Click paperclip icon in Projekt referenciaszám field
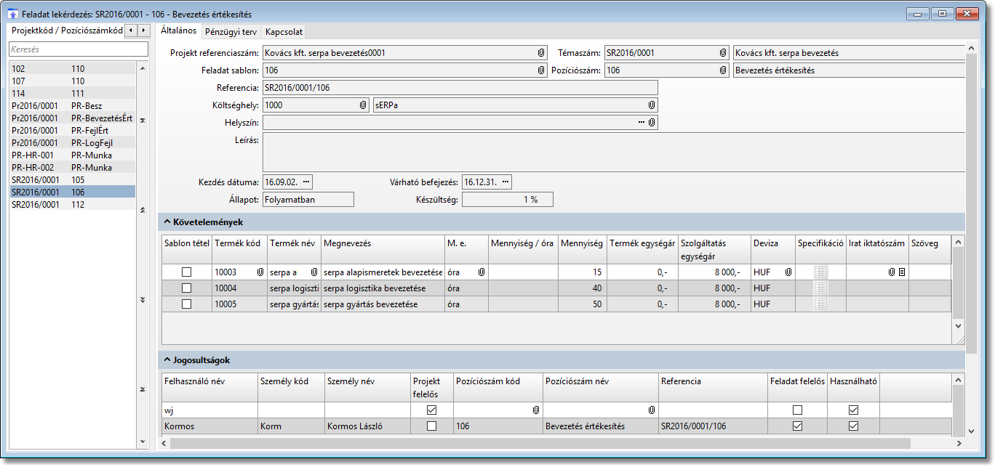The width and height of the screenshot is (995, 467). pos(541,53)
